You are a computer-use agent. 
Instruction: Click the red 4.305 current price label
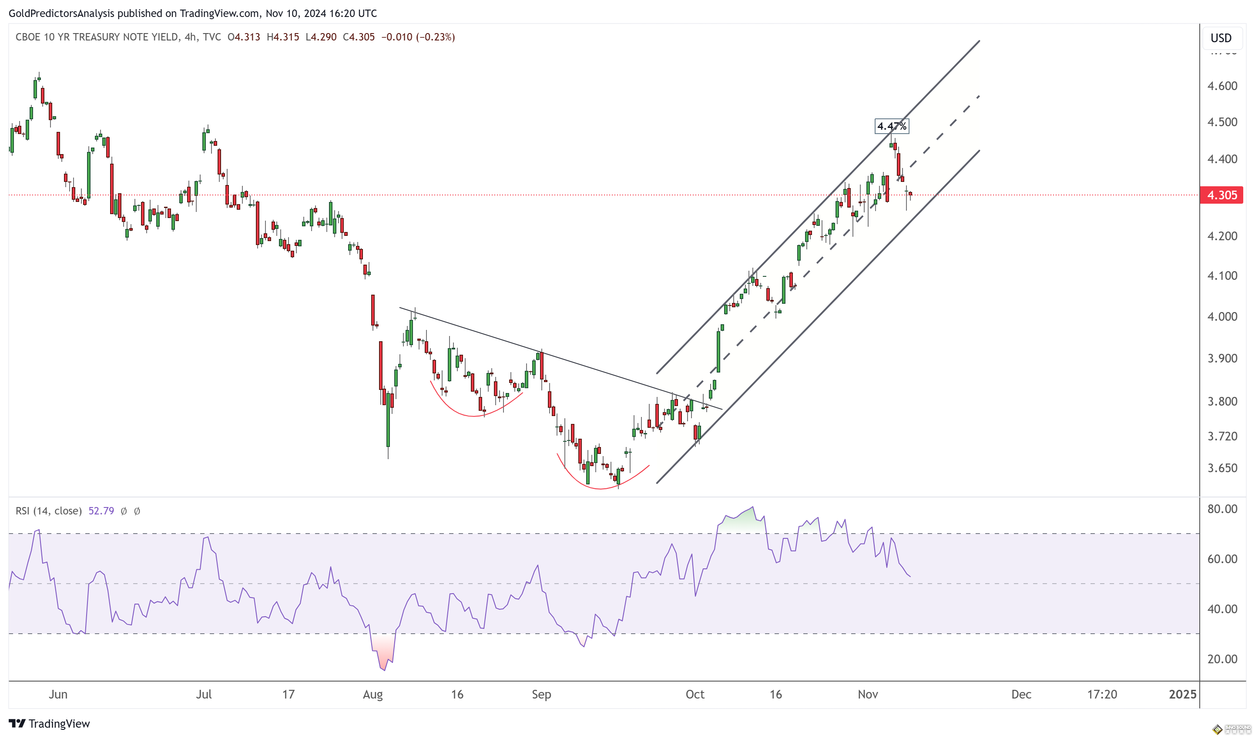[x=1221, y=195]
